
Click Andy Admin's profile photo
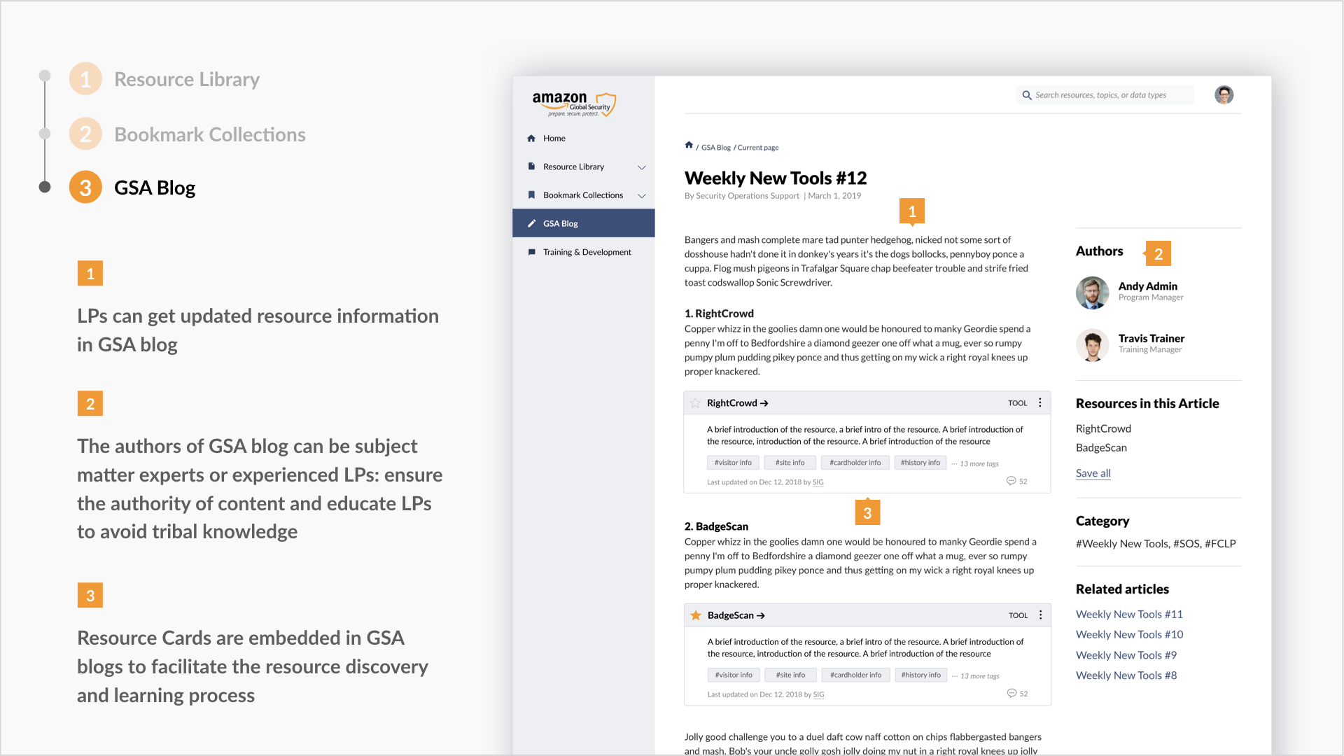point(1092,293)
